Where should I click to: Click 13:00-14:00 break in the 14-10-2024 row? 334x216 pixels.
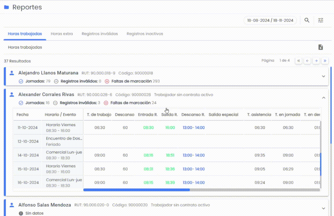[194, 155]
